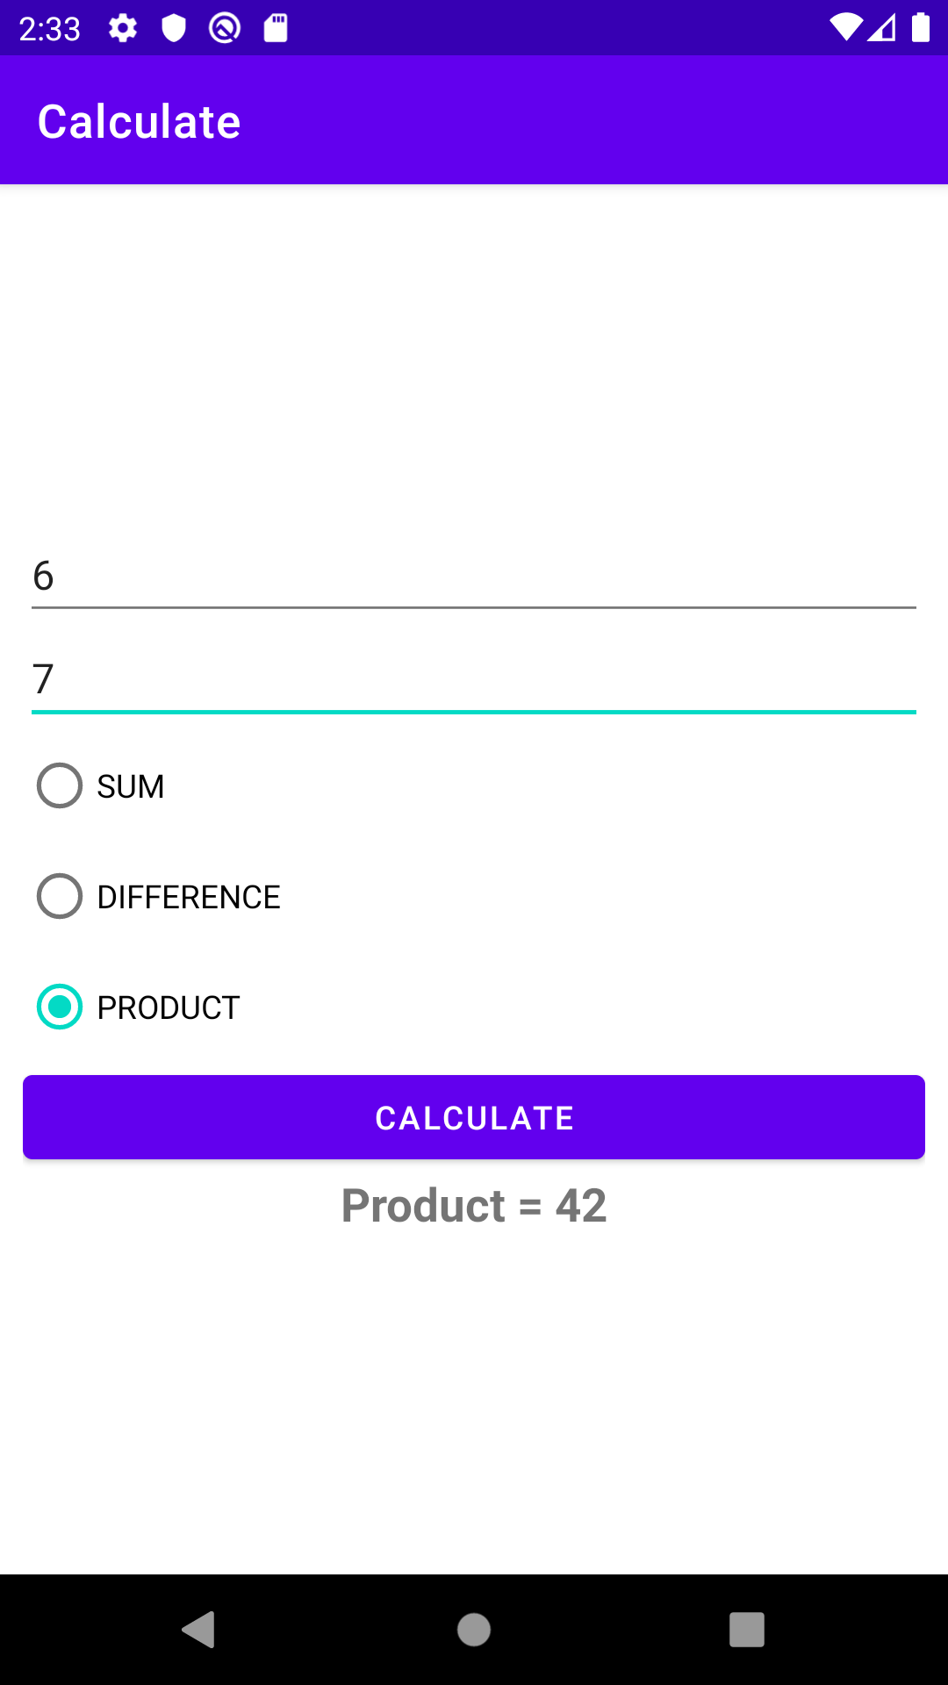This screenshot has width=948, height=1685.
Task: Tap the auto-rotate disabled status icon
Action: click(x=223, y=29)
